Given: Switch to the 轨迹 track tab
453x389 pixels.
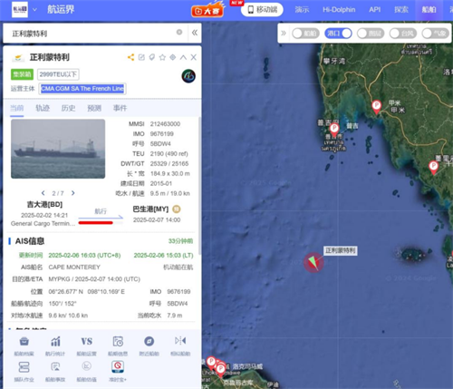Looking at the screenshot, I should (x=43, y=108).
